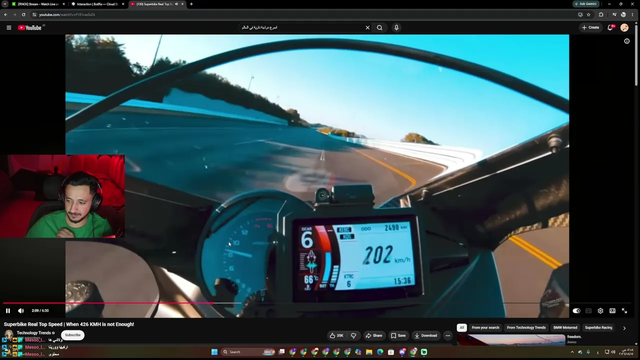Viewport: 640px width, 360px height.
Task: Open the freedom. suggested video thumbnail
Action: click(x=511, y=340)
